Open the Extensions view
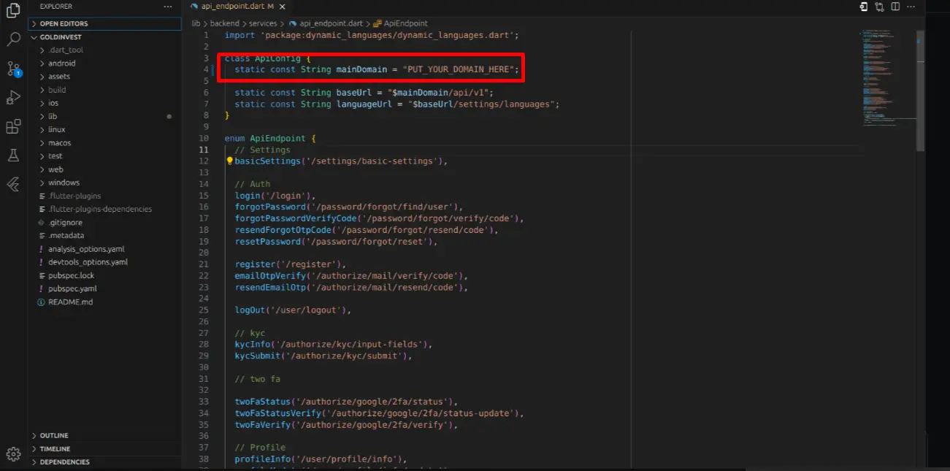950x471 pixels. [13, 126]
